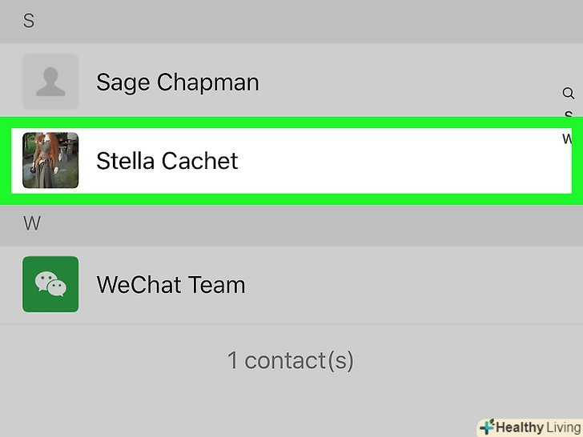Tap the search magnifier in the index bar
Viewport: 583px width, 437px height.
[568, 93]
